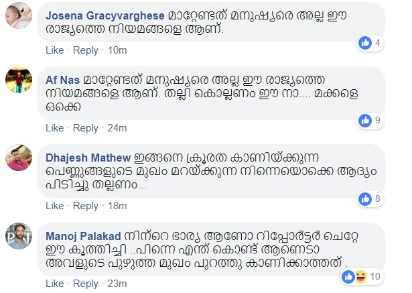Open Josena Gracyvarghese's profile picture

(x=19, y=15)
